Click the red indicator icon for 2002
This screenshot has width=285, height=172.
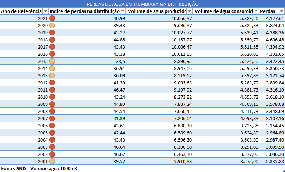pyautogui.click(x=52, y=154)
